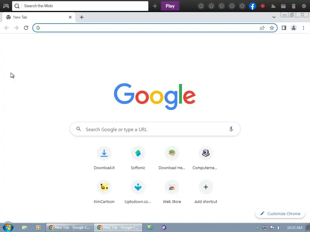Click the network tray icon
310x232 pixels.
265,228
